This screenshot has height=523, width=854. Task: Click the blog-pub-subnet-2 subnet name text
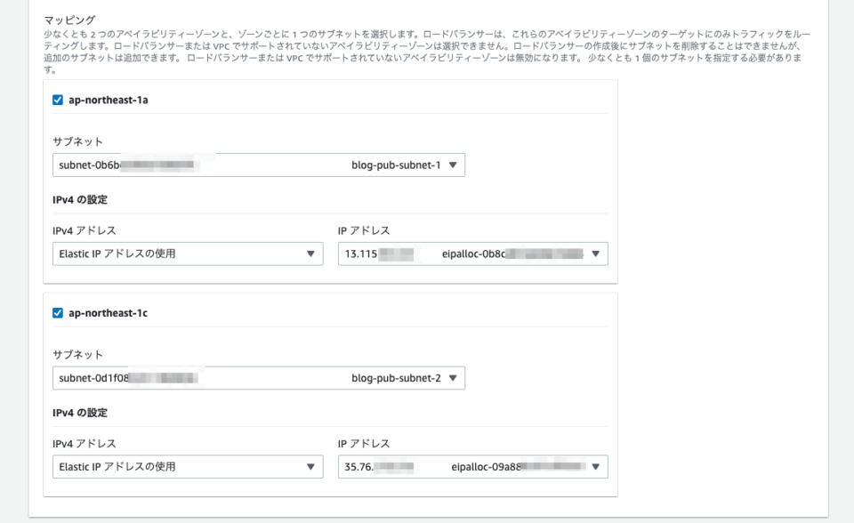pos(396,378)
